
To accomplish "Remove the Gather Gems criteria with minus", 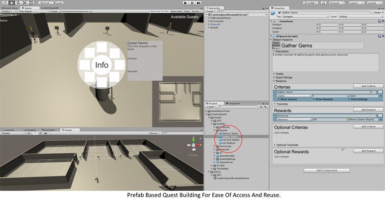I will coord(380,92).
